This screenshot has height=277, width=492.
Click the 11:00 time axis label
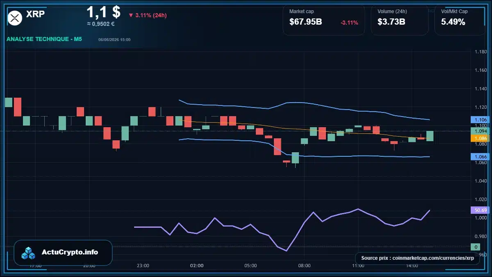click(358, 266)
